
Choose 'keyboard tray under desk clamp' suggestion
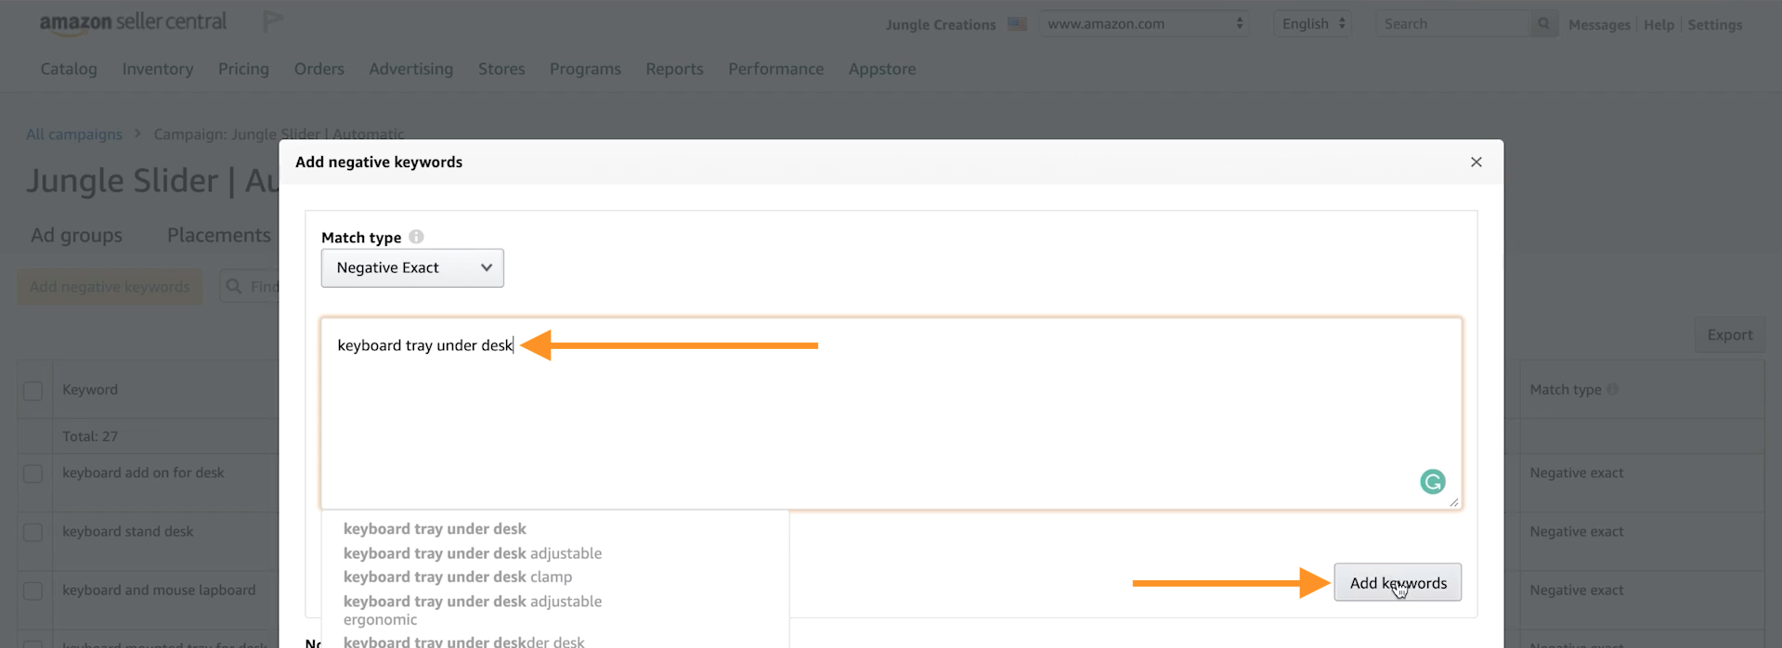pyautogui.click(x=457, y=577)
